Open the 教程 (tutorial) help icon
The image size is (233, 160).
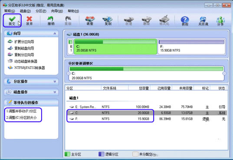[185, 20]
